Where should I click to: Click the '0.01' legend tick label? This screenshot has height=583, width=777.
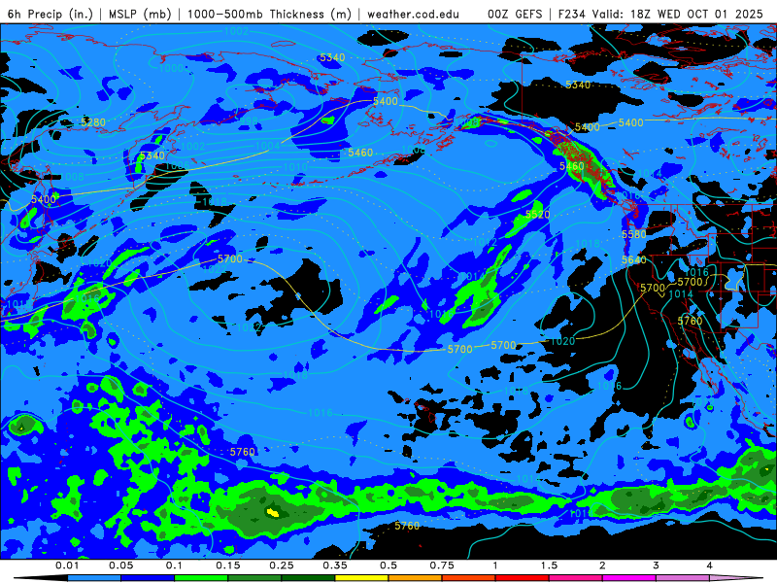(67, 566)
